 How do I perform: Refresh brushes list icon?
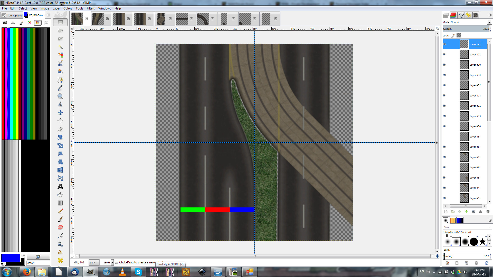point(486,263)
